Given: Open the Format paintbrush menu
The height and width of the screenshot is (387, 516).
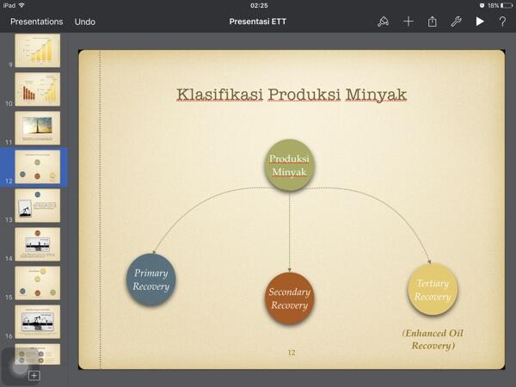Looking at the screenshot, I should 383,21.
